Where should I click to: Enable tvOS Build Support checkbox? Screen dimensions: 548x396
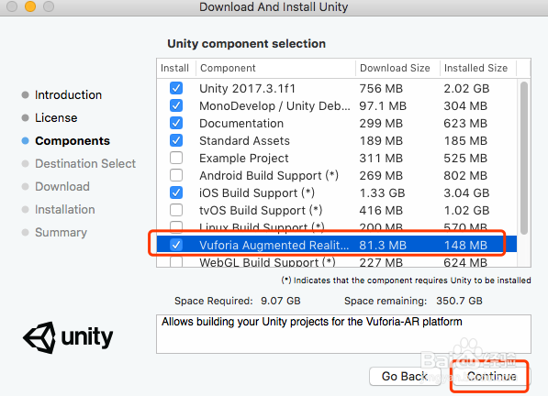[176, 210]
